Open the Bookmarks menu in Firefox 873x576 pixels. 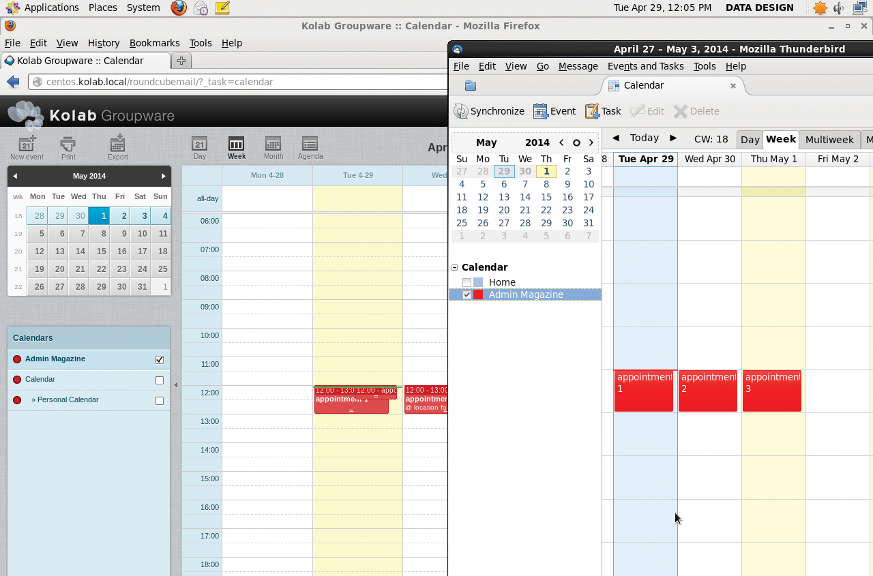coord(154,42)
